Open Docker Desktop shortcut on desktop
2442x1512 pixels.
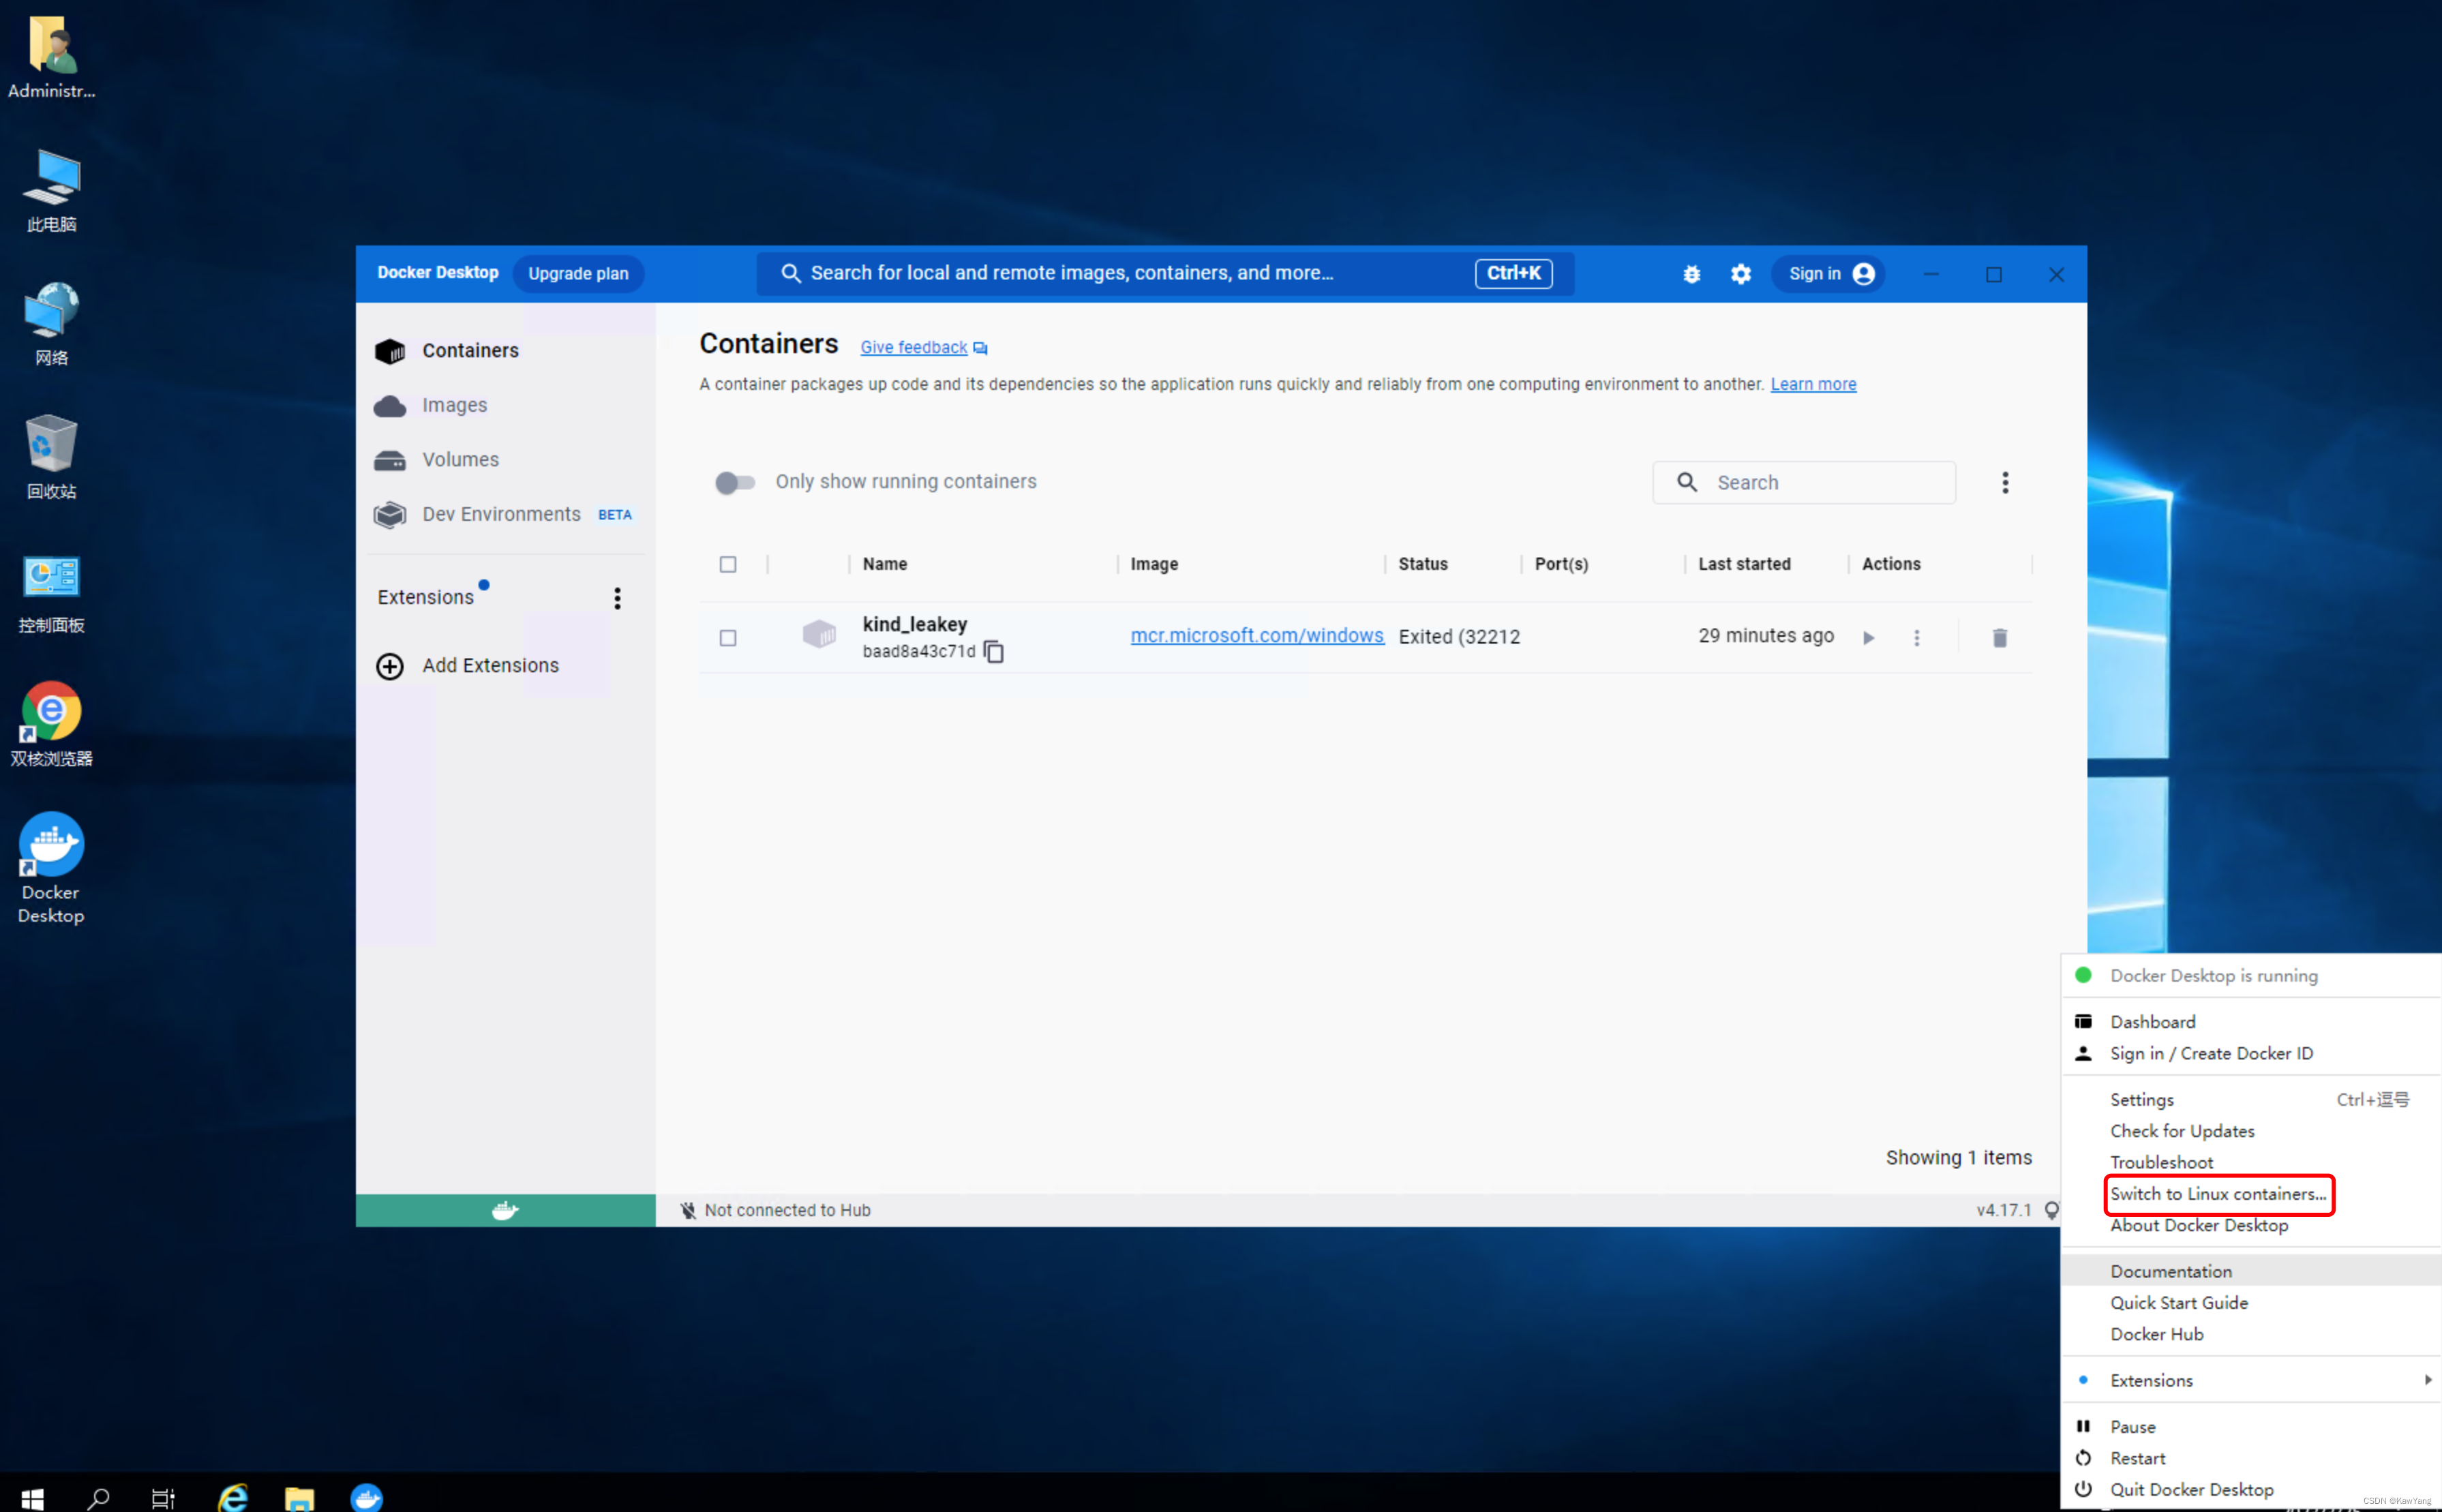51,868
